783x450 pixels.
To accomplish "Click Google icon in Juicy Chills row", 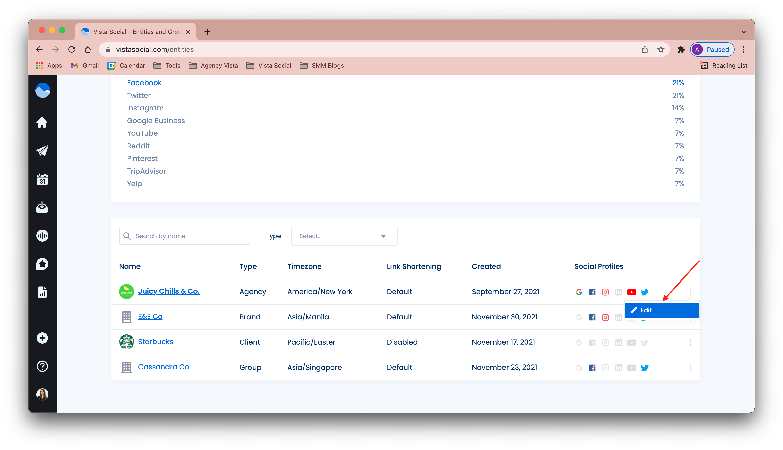I will pos(579,292).
